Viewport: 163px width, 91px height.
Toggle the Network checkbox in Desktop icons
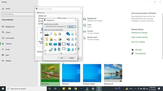click(39, 24)
